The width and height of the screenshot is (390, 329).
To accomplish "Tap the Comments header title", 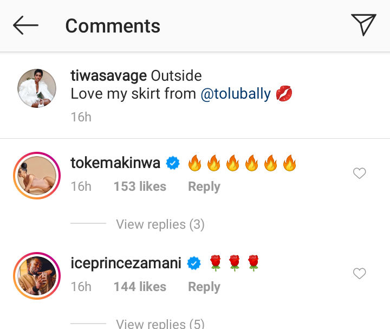I will [113, 26].
